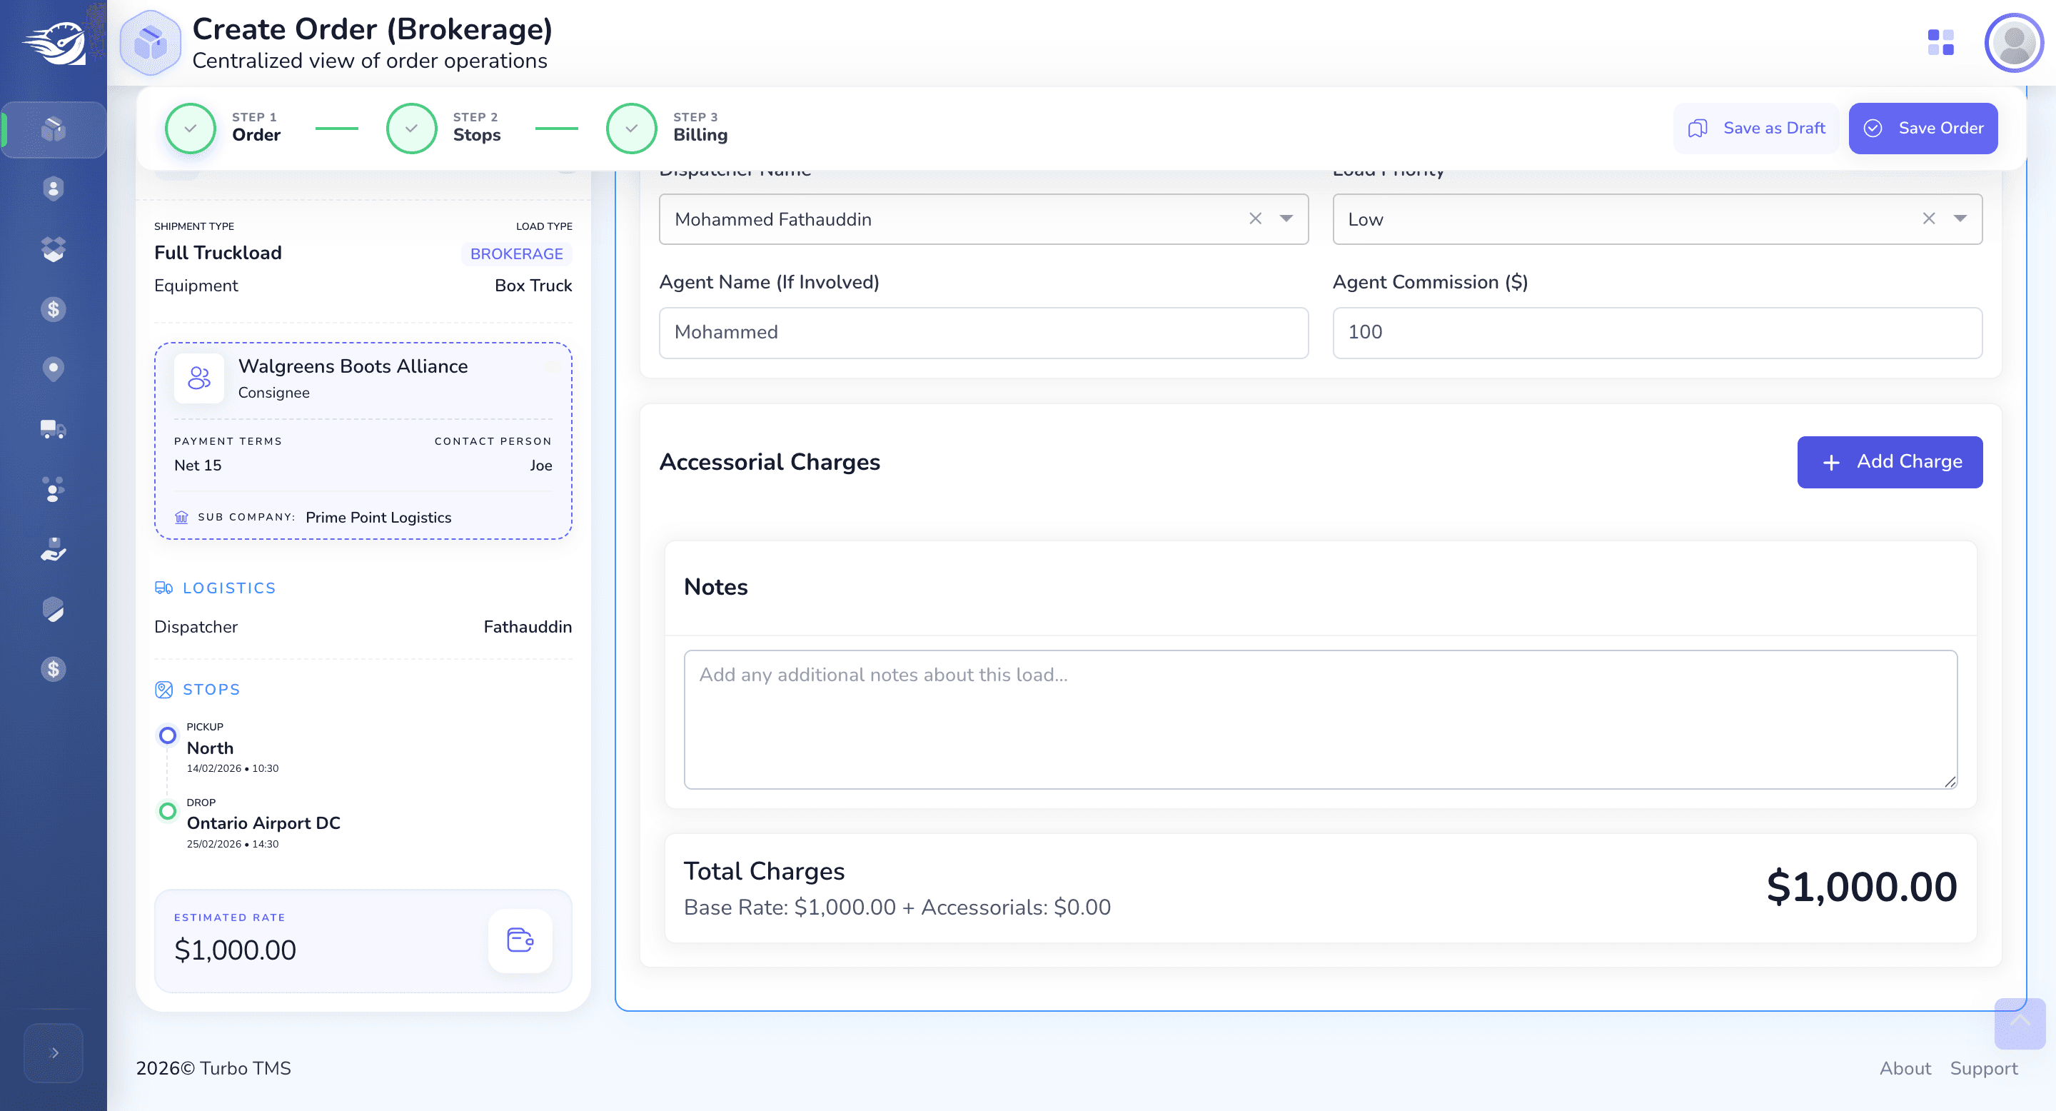Focus the Agent Name input field
Screen dimensions: 2056x1111
coord(983,333)
